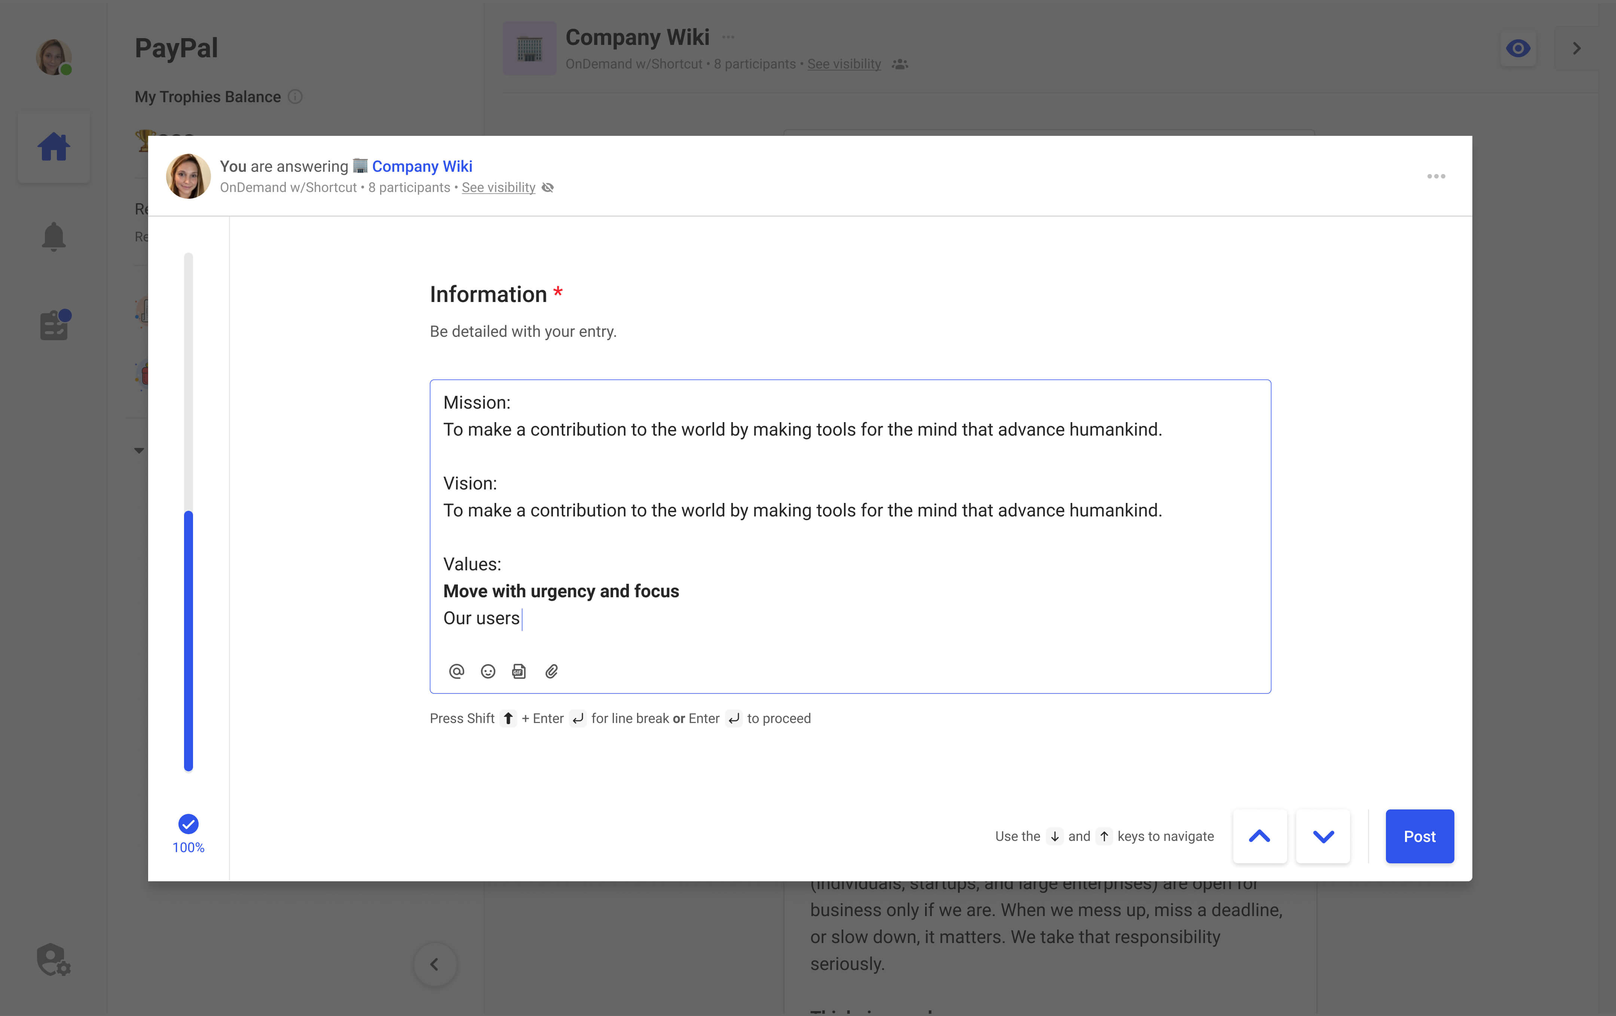Click participants icon in background header
Image resolution: width=1616 pixels, height=1016 pixels.
pyautogui.click(x=900, y=64)
